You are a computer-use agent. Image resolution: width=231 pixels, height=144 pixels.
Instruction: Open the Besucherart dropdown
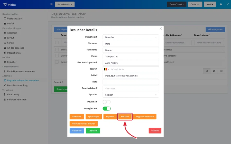pyautogui.click(x=131, y=37)
